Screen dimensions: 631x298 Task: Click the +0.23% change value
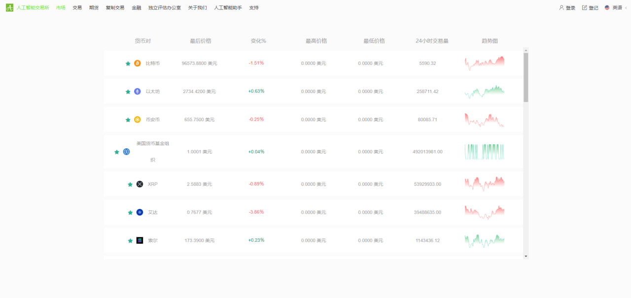(x=256, y=240)
